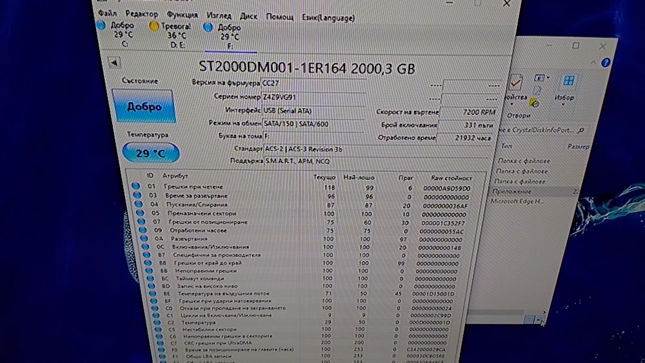Select the attribute text CRC грешки при UltraDMA

point(217,342)
